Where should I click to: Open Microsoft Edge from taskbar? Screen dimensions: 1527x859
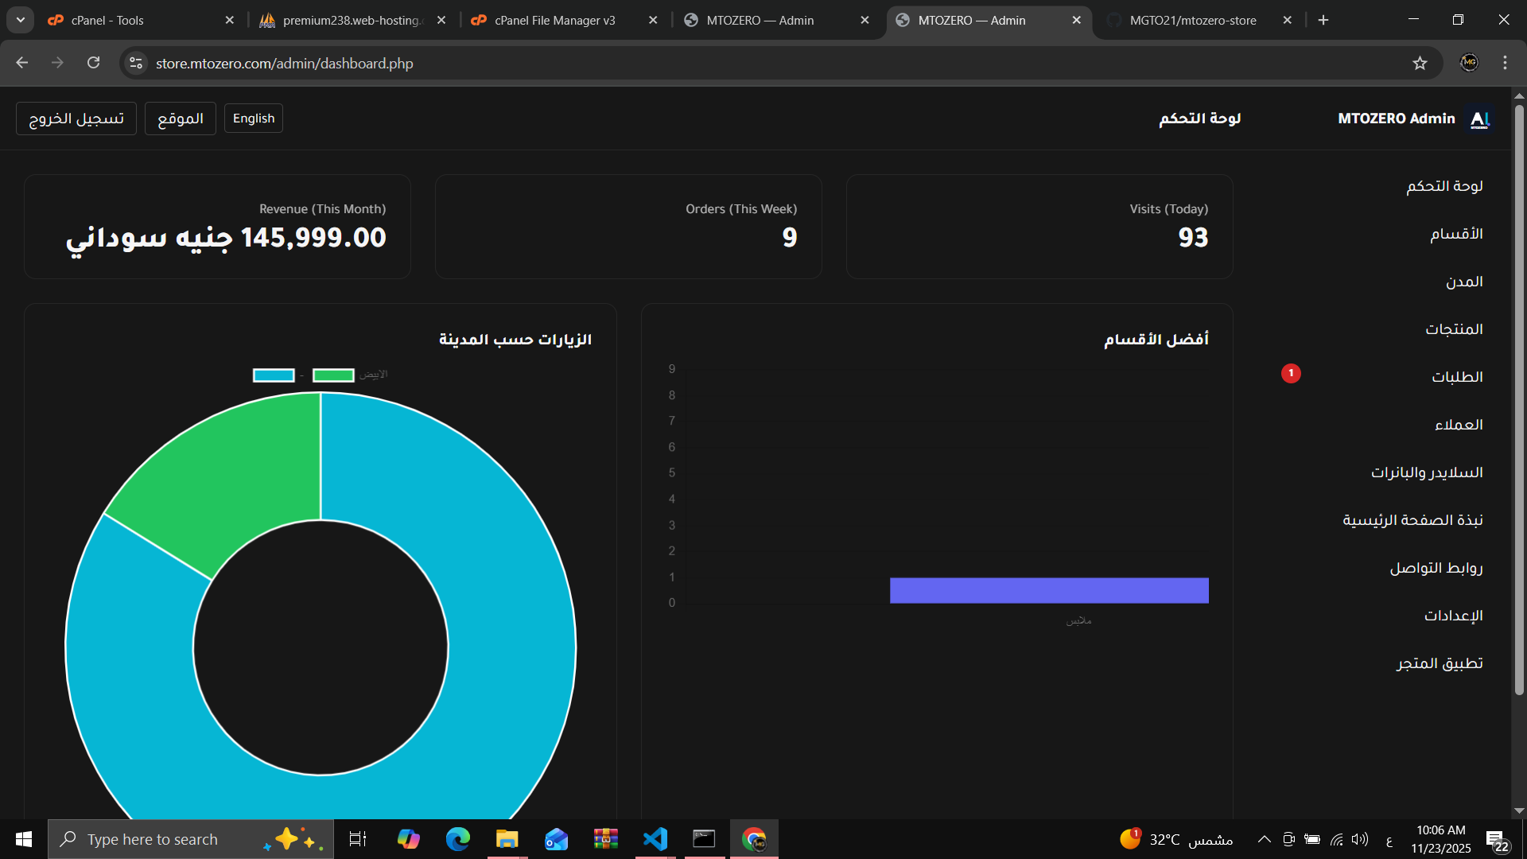pyautogui.click(x=458, y=839)
